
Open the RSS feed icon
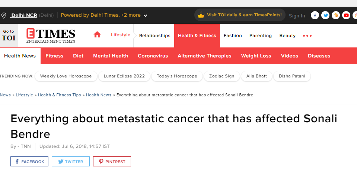[336, 15]
